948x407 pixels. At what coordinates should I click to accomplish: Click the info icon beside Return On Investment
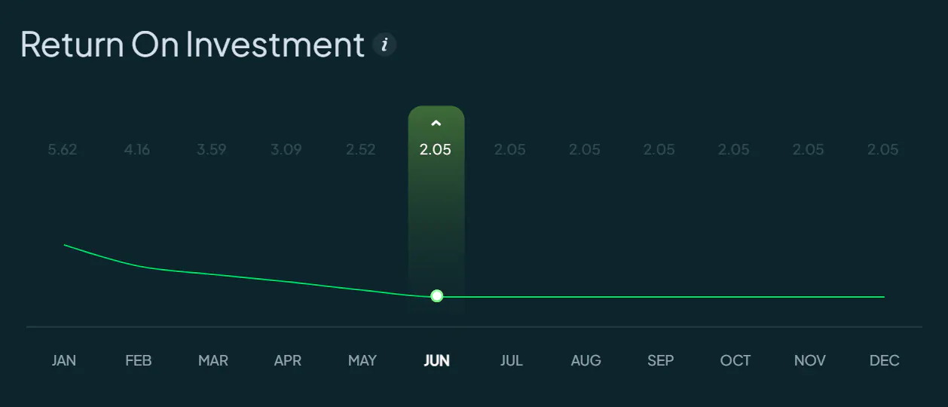385,45
